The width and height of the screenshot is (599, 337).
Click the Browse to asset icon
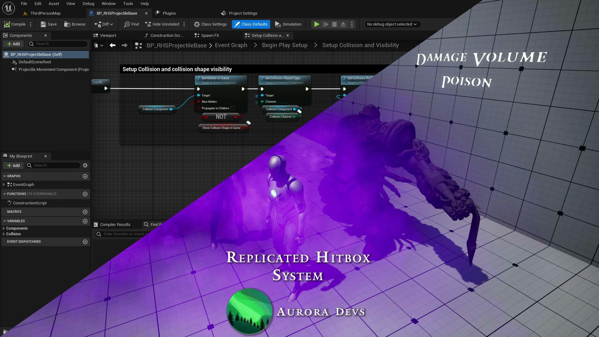(x=67, y=24)
